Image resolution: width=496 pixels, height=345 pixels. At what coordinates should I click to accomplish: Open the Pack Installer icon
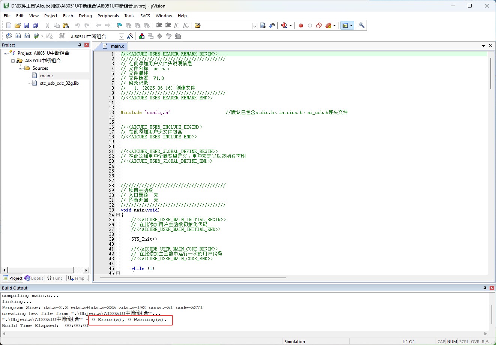[x=178, y=36]
